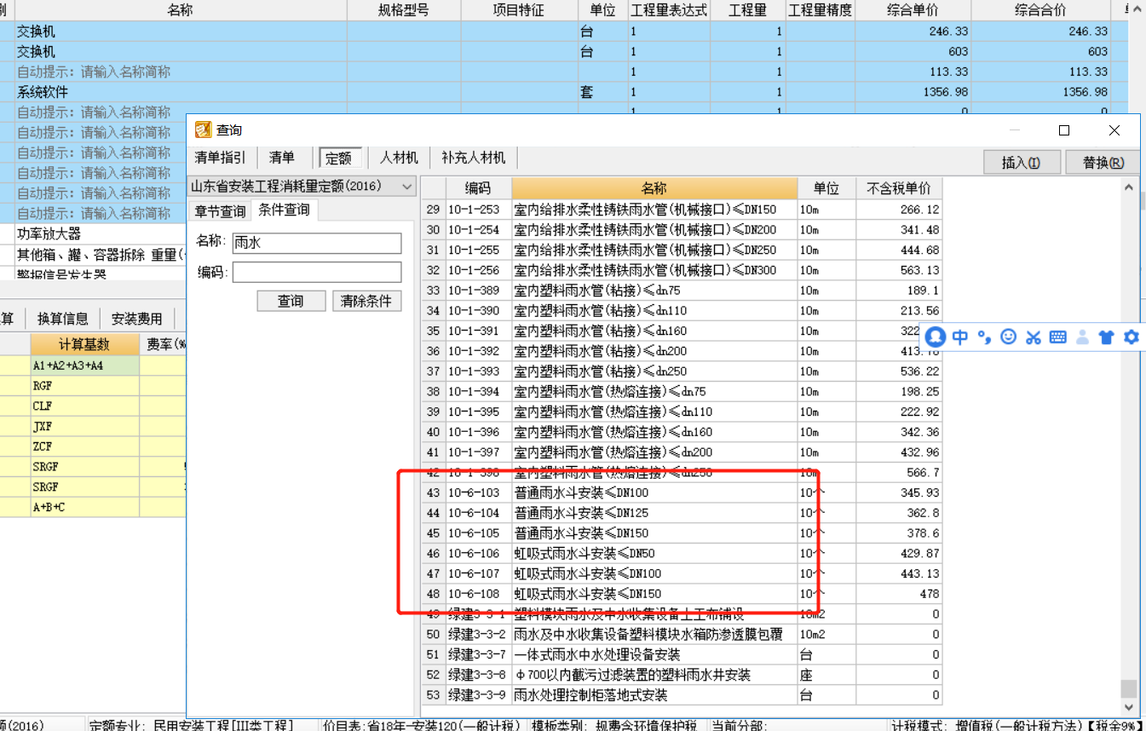Click the 工程量表达式 column header
Screen dimensions: 1146x731
(669, 10)
